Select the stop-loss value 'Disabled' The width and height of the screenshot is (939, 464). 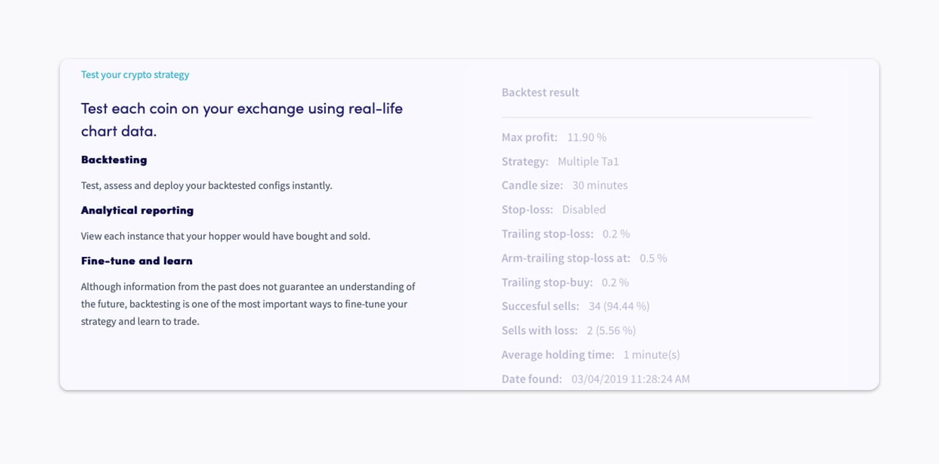coord(584,209)
